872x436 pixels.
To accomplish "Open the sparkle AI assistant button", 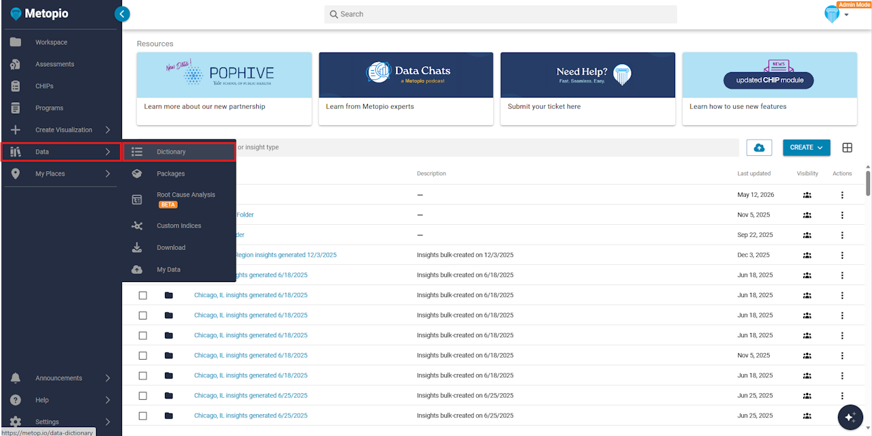I will pos(850,417).
